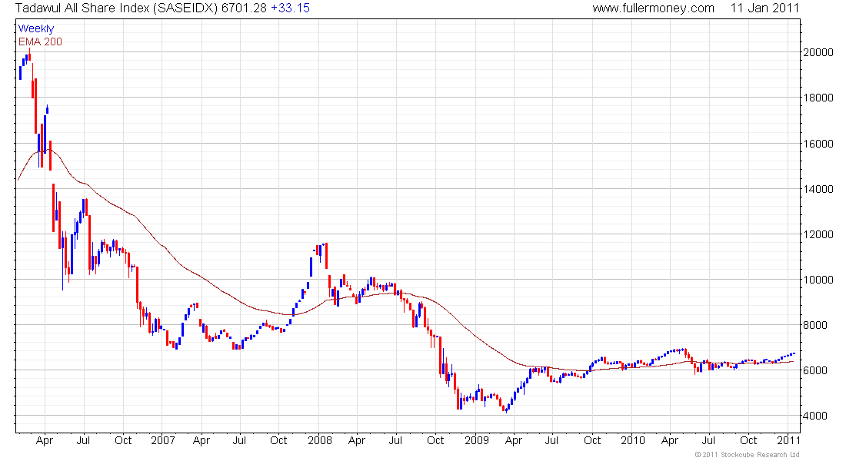This screenshot has width=846, height=461.
Task: Select the blue Weekly legend label
Action: [x=35, y=28]
